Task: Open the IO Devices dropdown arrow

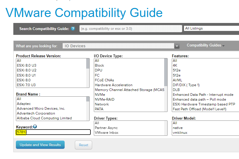Action: pos(177,46)
